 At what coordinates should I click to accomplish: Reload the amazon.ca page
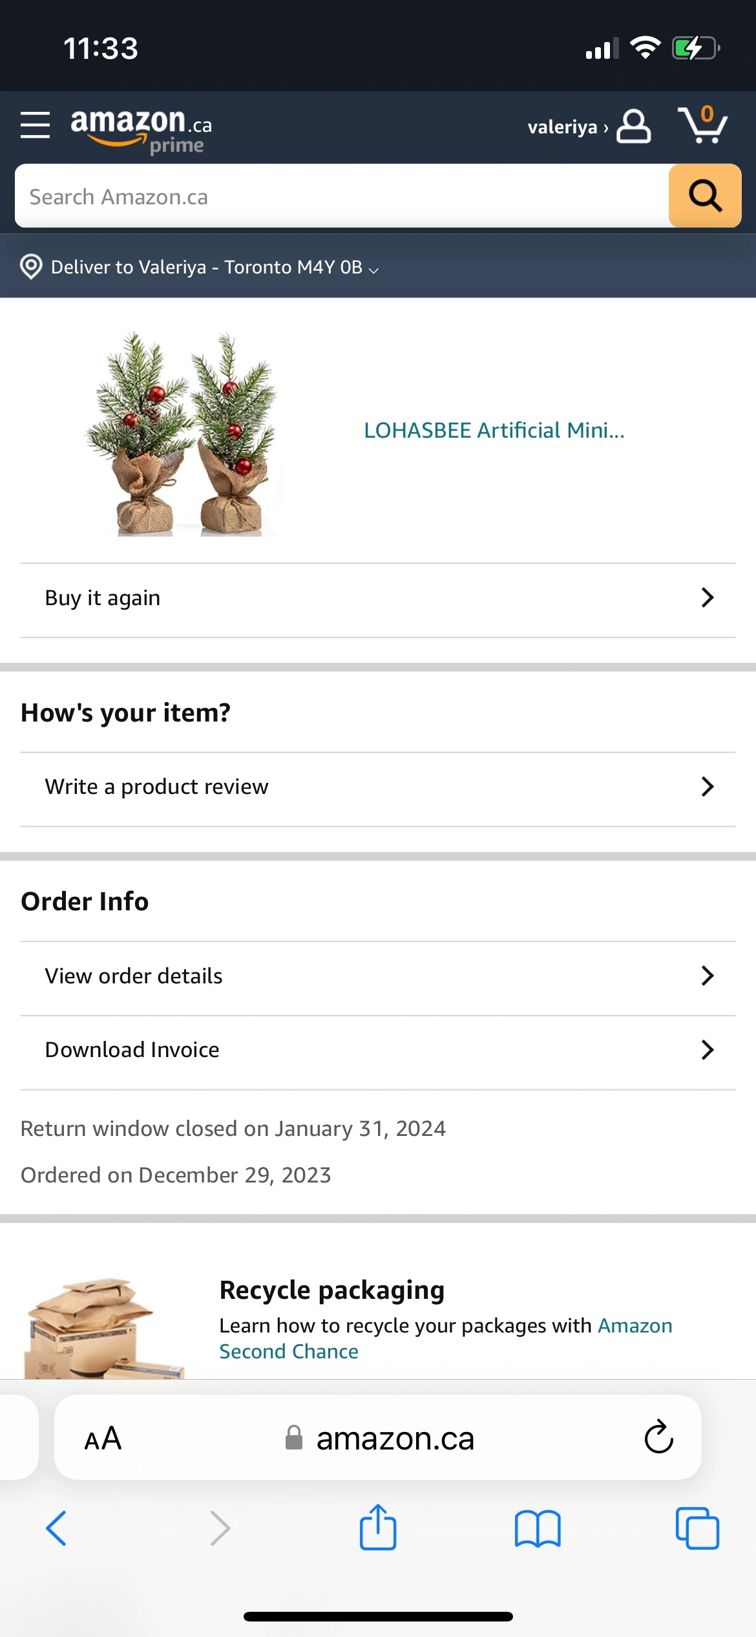[658, 1437]
